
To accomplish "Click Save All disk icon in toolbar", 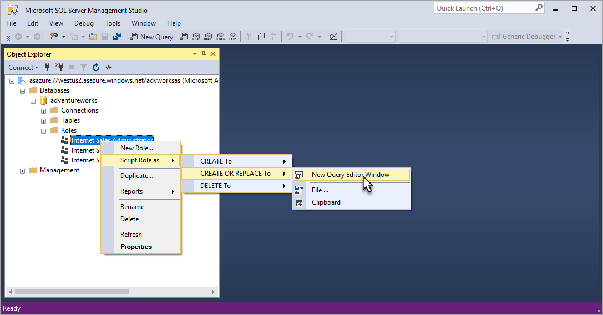I will point(117,37).
